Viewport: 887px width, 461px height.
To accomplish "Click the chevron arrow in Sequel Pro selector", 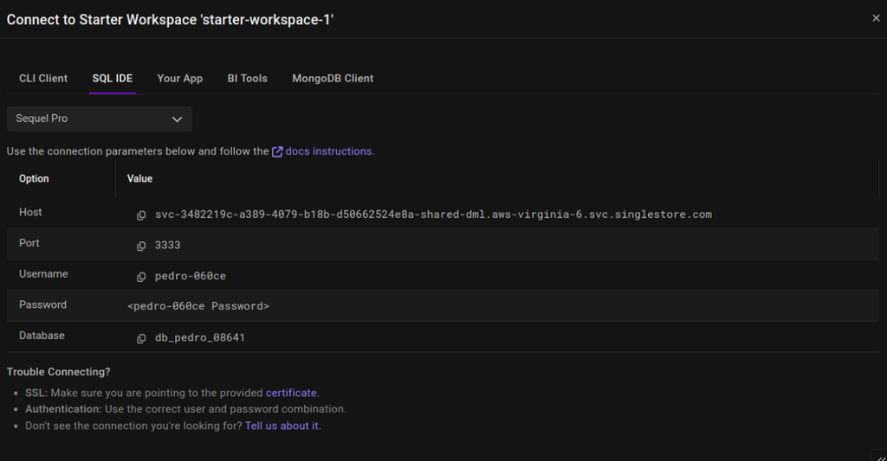I will coord(177,119).
